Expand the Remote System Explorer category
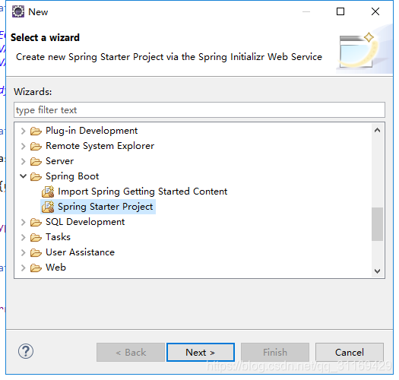 (23, 147)
